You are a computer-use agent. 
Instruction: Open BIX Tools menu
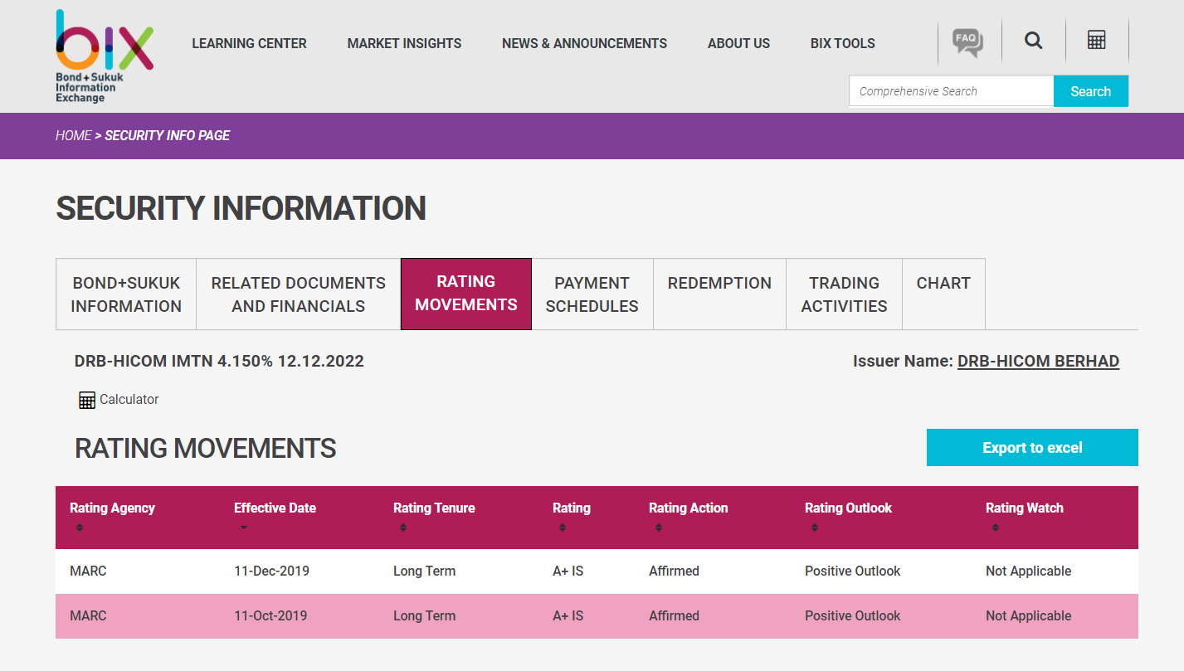(842, 43)
